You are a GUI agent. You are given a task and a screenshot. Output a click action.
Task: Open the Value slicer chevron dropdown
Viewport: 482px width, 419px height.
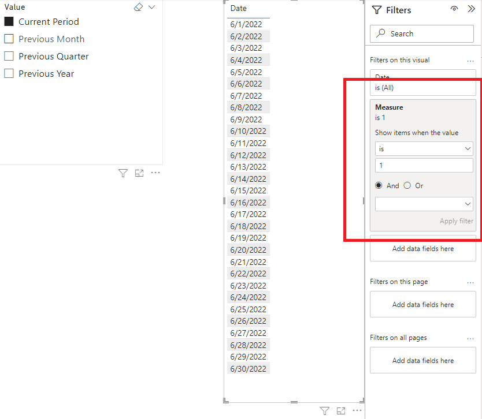tap(151, 7)
